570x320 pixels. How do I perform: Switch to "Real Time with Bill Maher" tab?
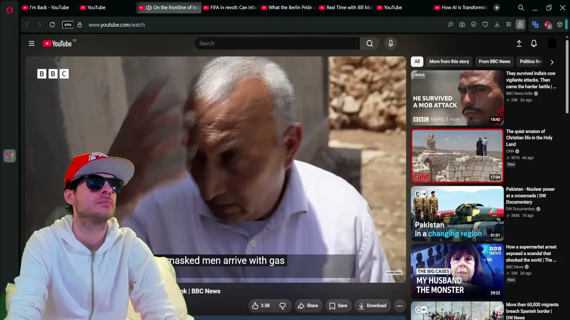(346, 8)
